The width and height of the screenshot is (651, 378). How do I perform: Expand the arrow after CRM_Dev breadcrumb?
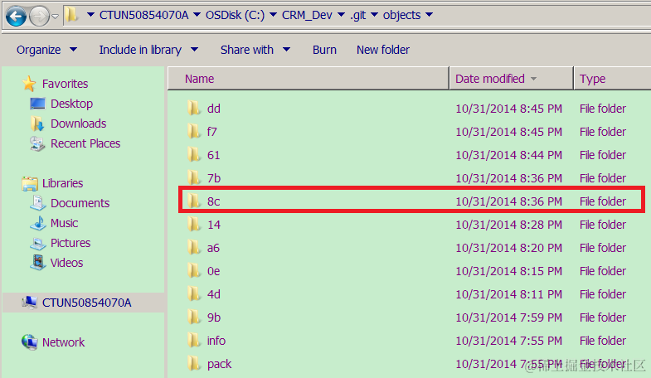click(x=341, y=15)
